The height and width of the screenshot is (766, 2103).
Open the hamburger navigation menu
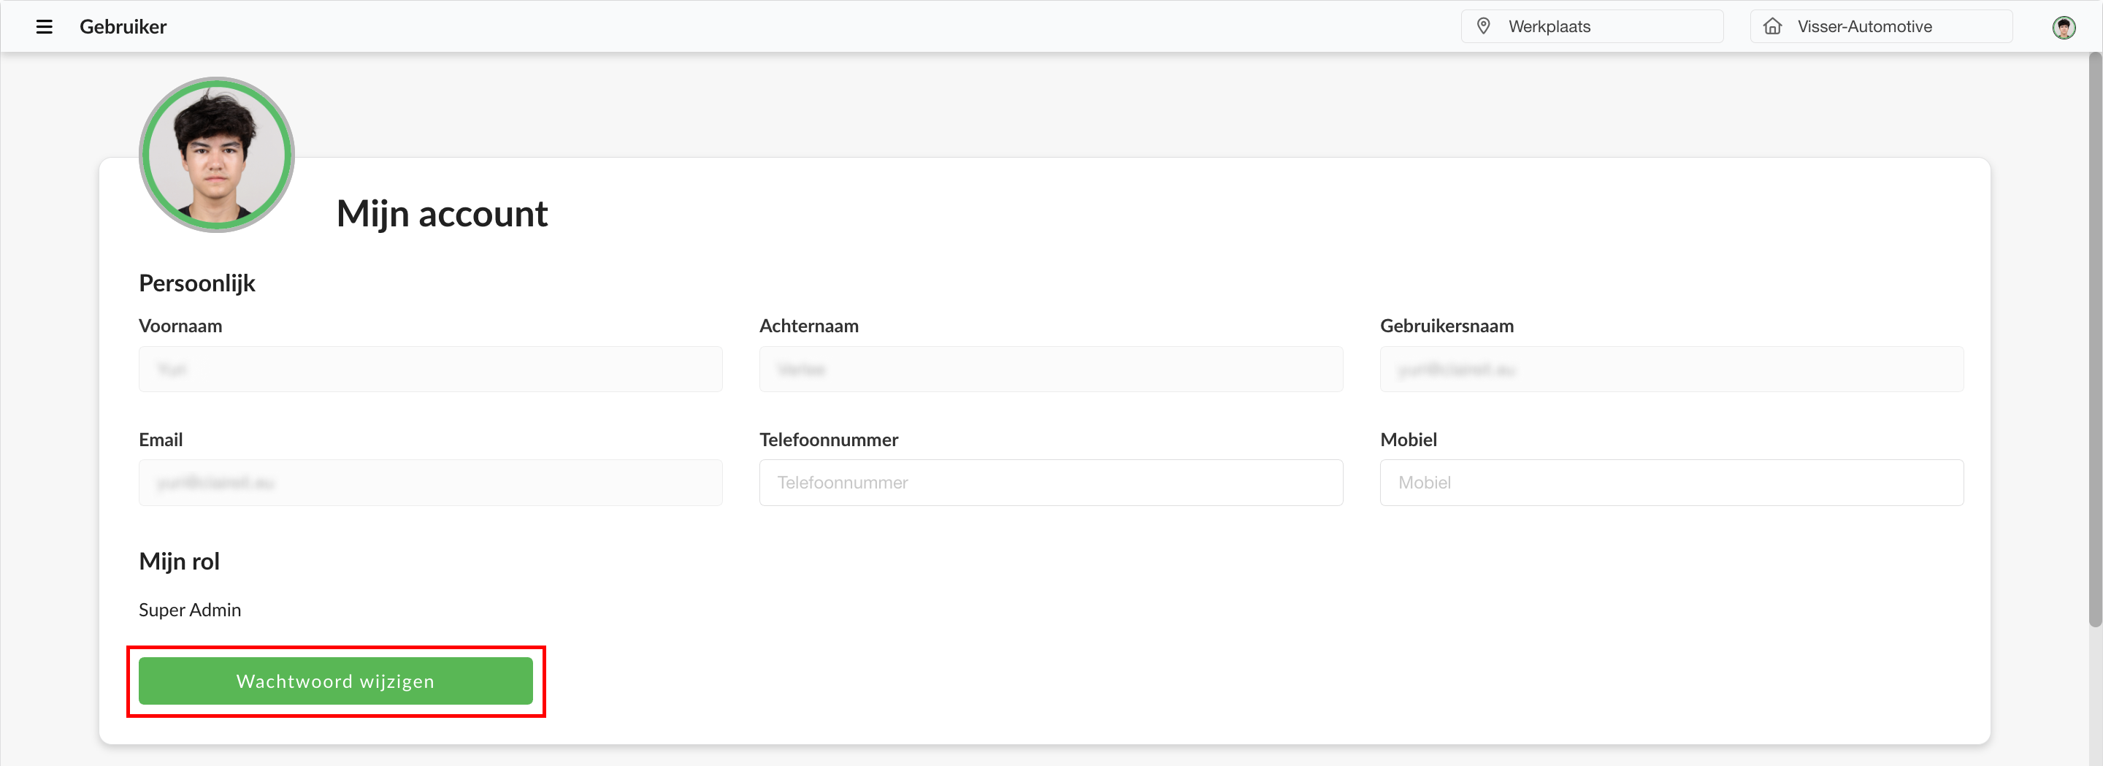coord(44,27)
